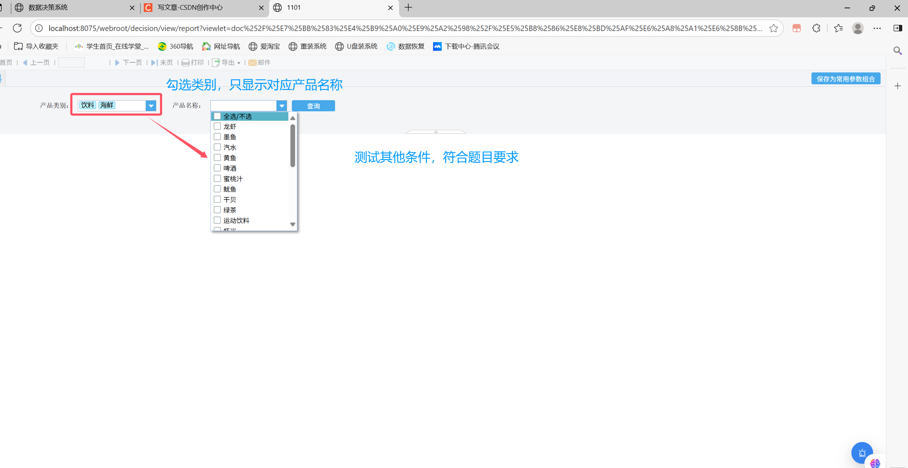Check the 全选/不选 checkbox
Viewport: 908px width, 468px height.
click(x=217, y=116)
